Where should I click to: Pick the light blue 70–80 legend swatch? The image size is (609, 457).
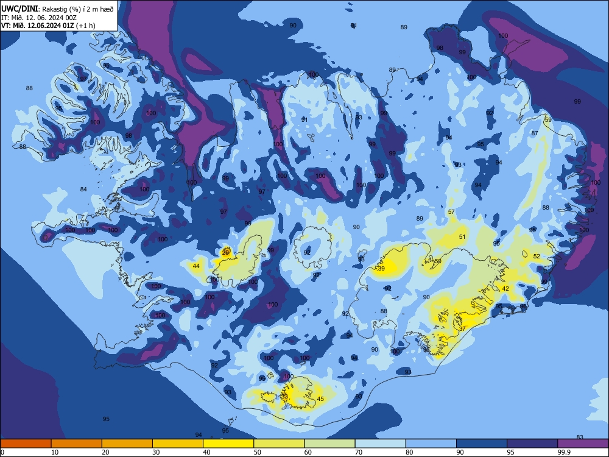tap(381, 444)
